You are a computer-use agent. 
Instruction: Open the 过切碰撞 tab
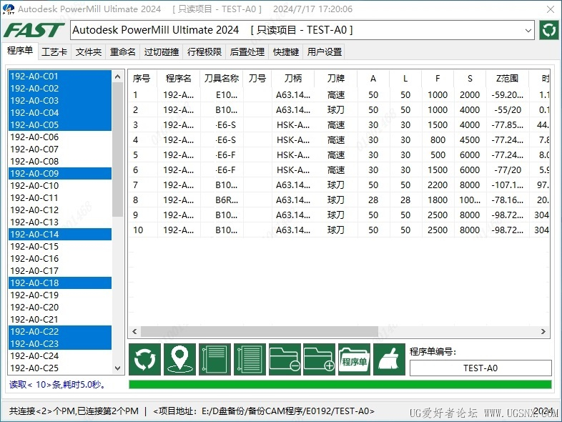162,51
